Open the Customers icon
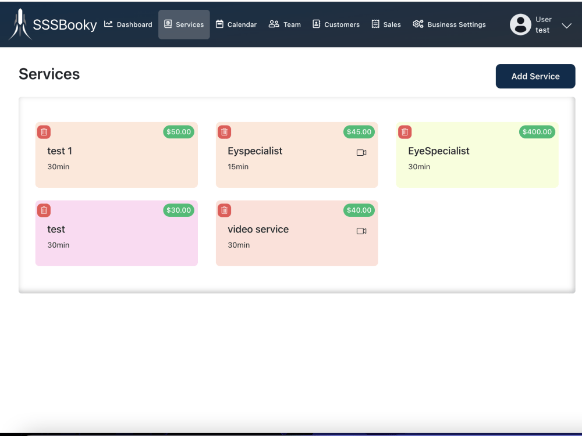This screenshot has width=582, height=436. pos(317,24)
